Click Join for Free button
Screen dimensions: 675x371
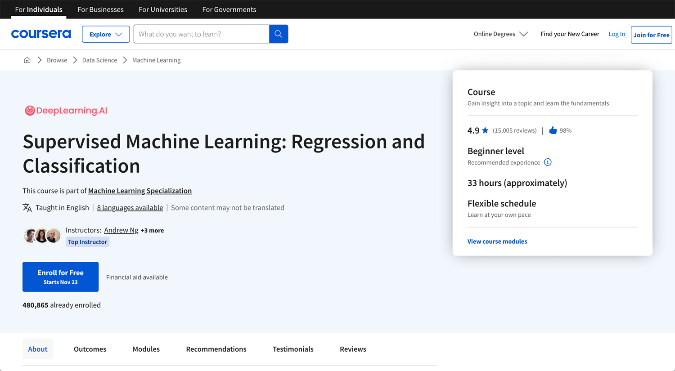coord(651,35)
